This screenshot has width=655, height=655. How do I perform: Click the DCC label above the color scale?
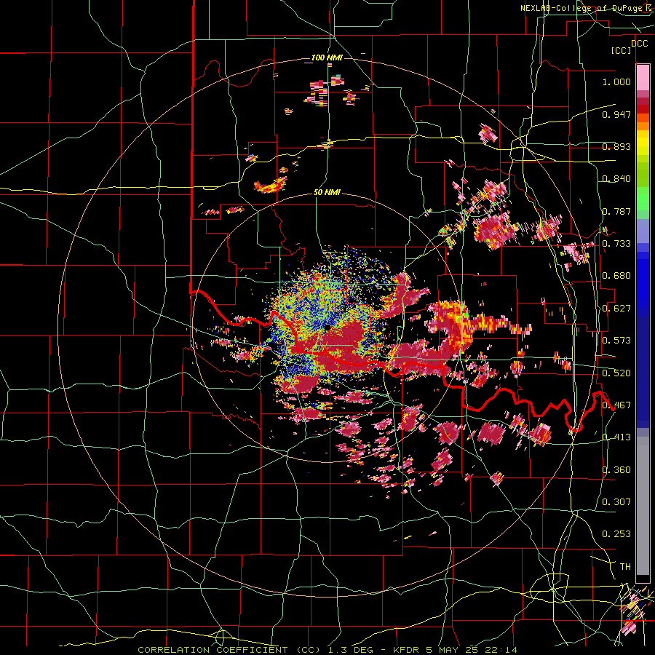(x=639, y=44)
